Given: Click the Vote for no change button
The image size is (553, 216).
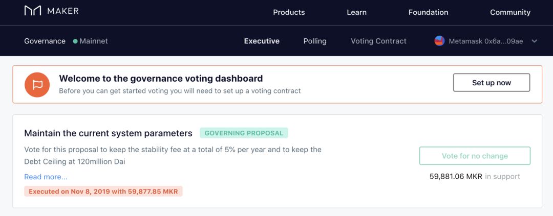Looking at the screenshot, I should 475,156.
